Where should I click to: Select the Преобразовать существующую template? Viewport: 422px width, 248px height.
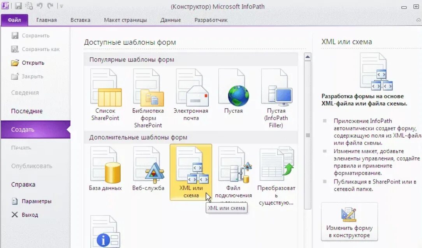(x=276, y=176)
